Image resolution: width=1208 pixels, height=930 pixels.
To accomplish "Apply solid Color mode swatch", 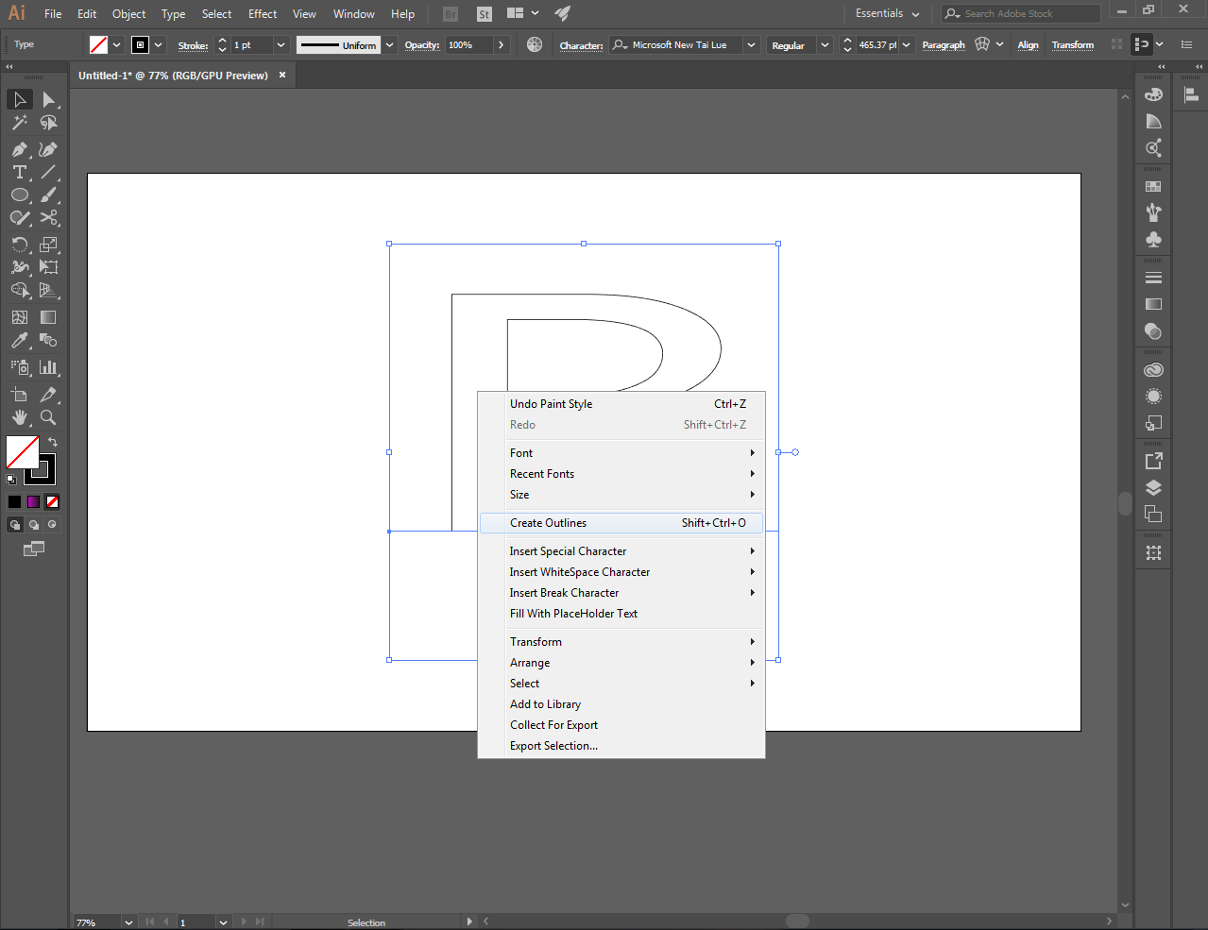I will (x=14, y=502).
